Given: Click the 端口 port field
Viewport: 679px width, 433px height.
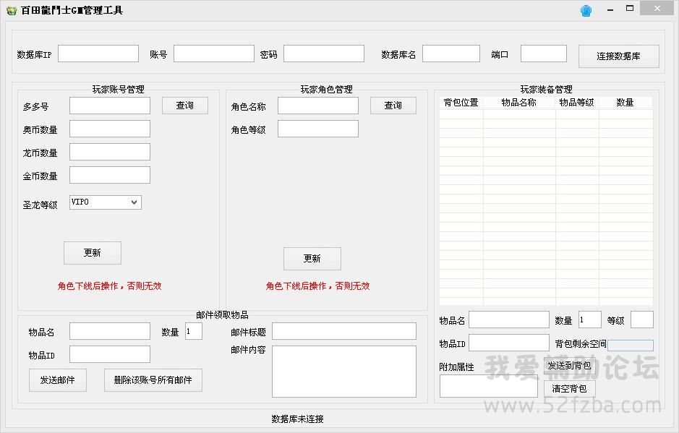Looking at the screenshot, I should [544, 53].
